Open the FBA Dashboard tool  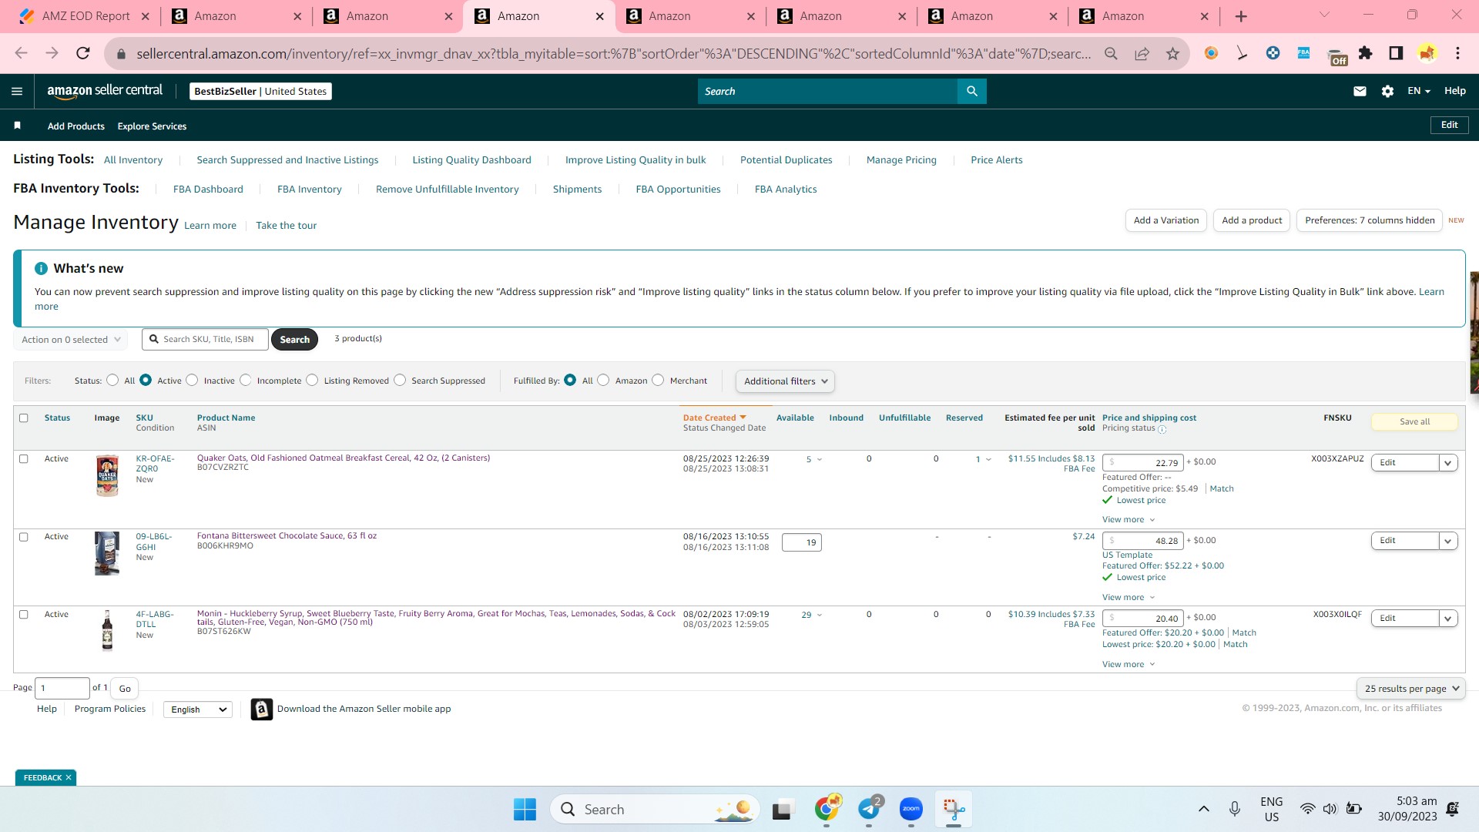pyautogui.click(x=208, y=190)
